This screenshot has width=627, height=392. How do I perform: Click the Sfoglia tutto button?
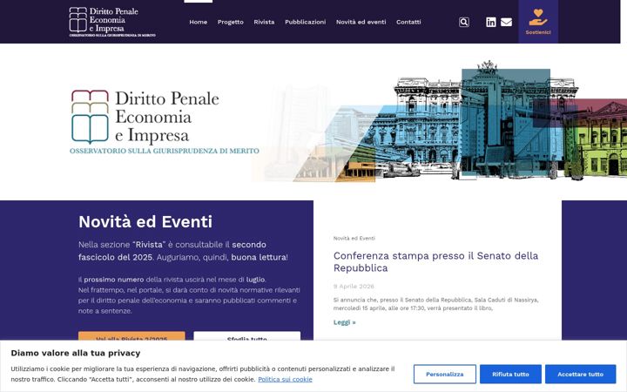coord(246,336)
